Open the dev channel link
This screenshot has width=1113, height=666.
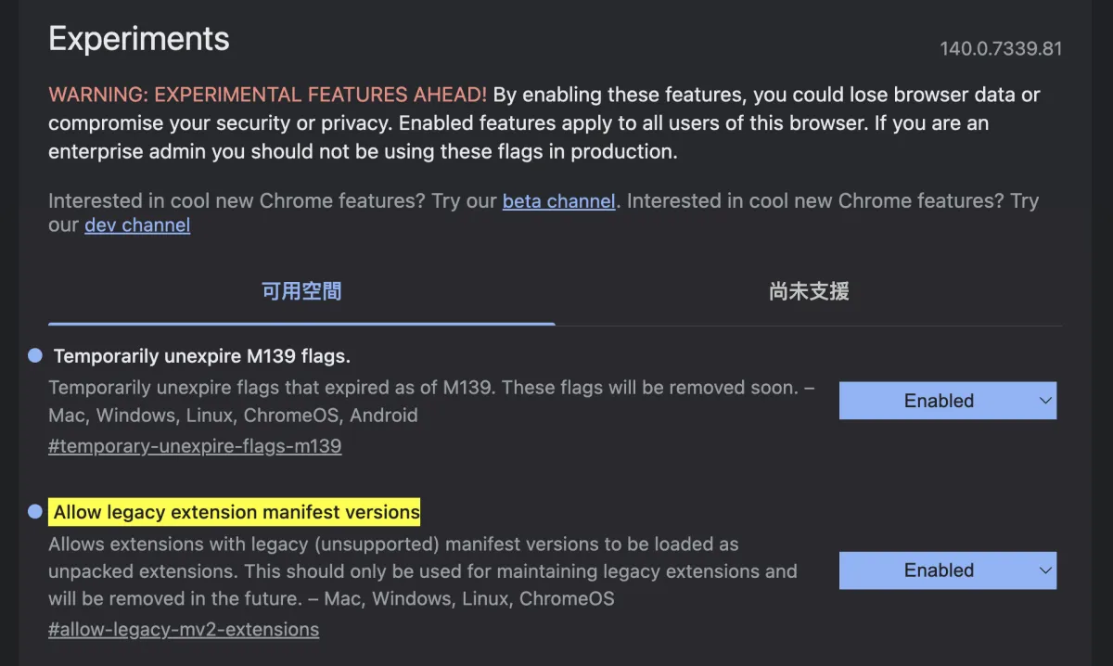[x=137, y=225]
